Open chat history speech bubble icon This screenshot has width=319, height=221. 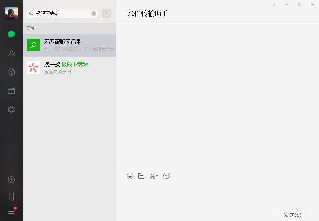167,176
